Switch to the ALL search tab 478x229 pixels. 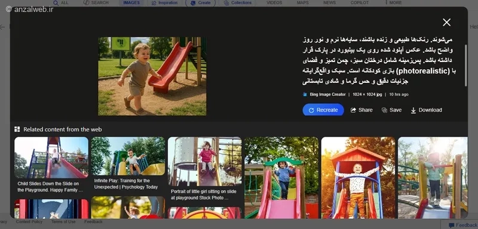click(x=61, y=3)
